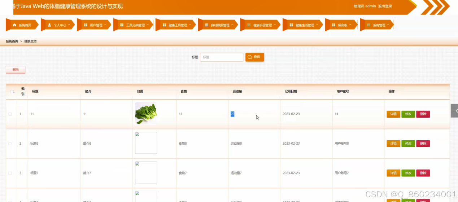The height and width of the screenshot is (202, 458).
Task: Expand the 留言板 chevron
Action: pos(350,25)
